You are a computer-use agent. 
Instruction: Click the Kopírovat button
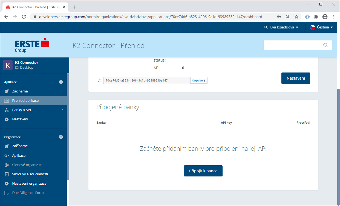click(x=199, y=80)
